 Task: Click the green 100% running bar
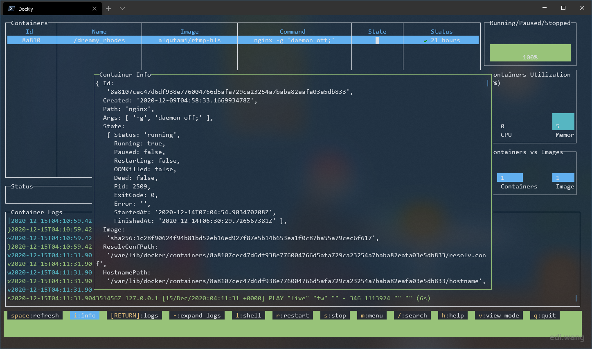(x=530, y=53)
